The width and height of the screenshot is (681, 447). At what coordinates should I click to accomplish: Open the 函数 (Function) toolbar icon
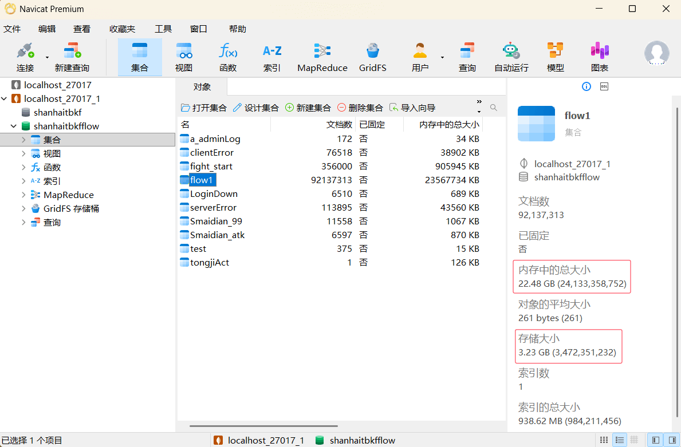tap(227, 57)
